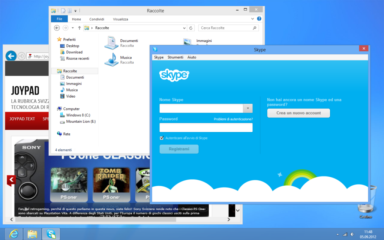This screenshot has width=384, height=240.
Task: Click into the Nome Skype field
Action: pyautogui.click(x=201, y=108)
